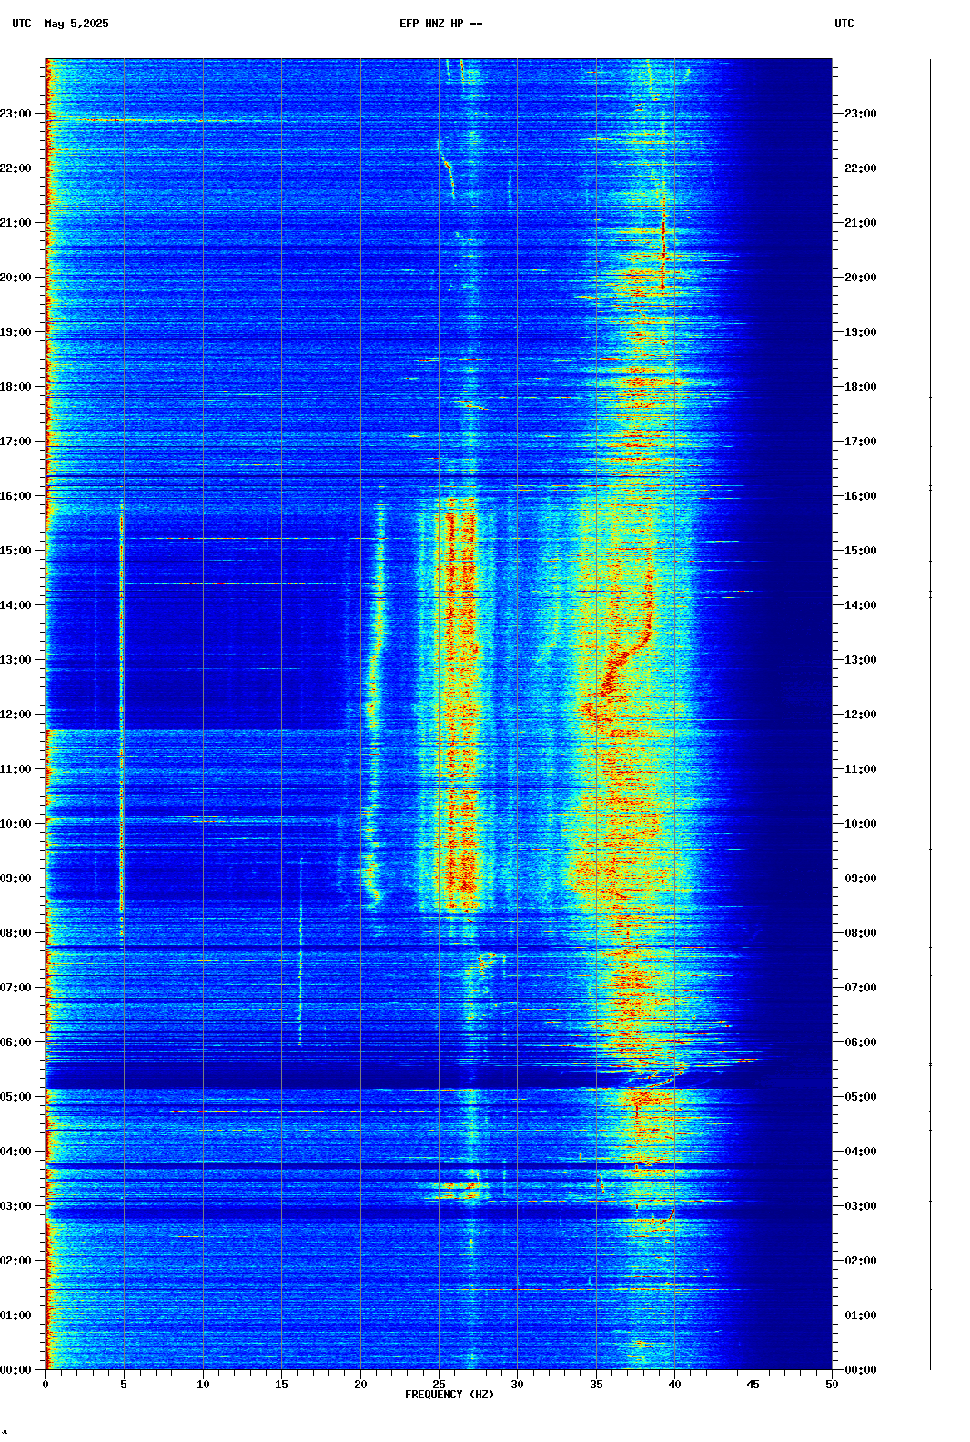This screenshot has height=1442, width=970.
Task: Select 21:00 on the left time axis
Action: 15,223
